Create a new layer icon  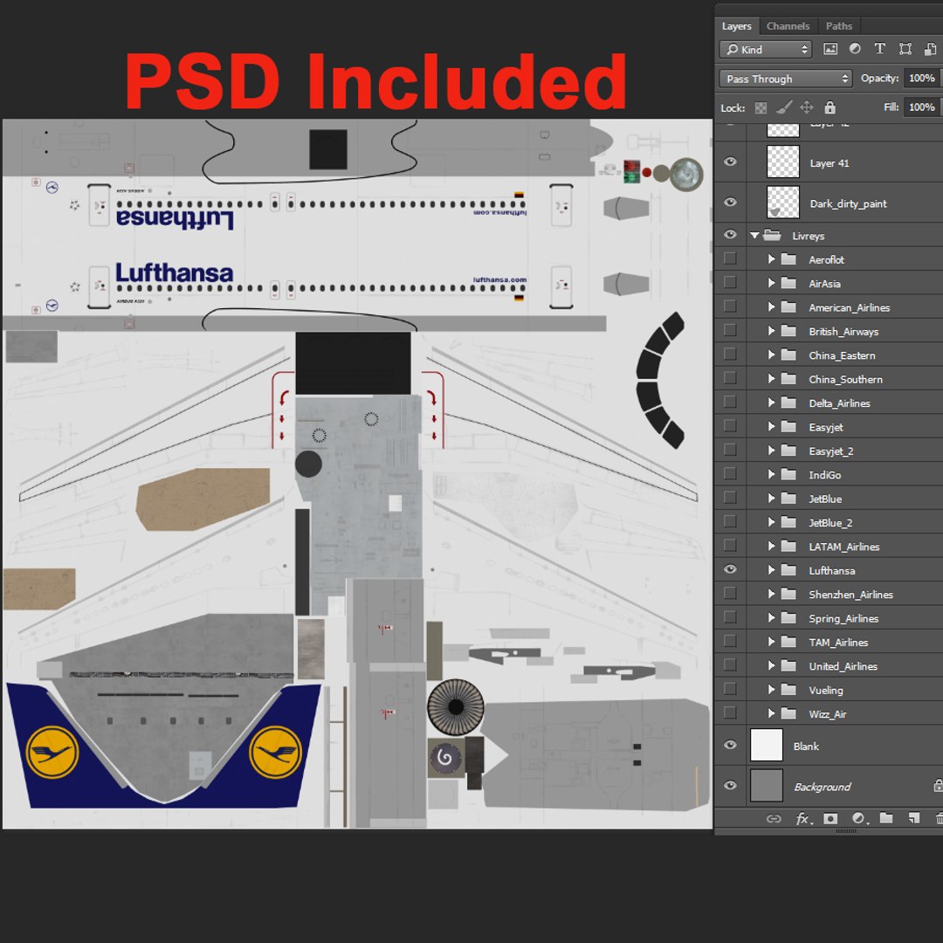(x=914, y=818)
